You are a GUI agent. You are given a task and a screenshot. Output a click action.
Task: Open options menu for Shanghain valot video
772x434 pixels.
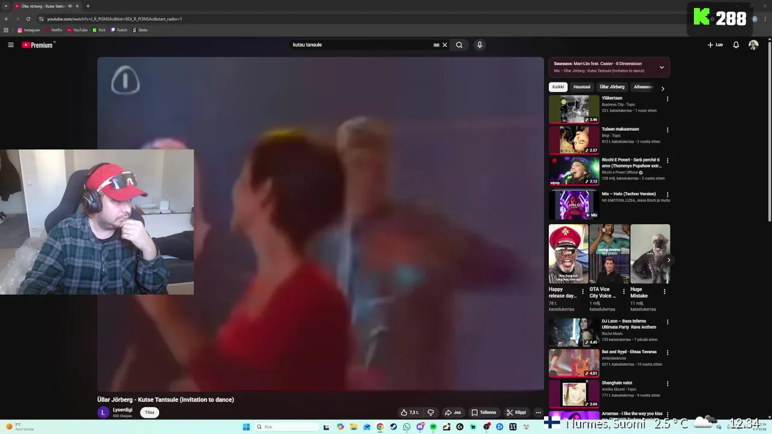click(667, 383)
